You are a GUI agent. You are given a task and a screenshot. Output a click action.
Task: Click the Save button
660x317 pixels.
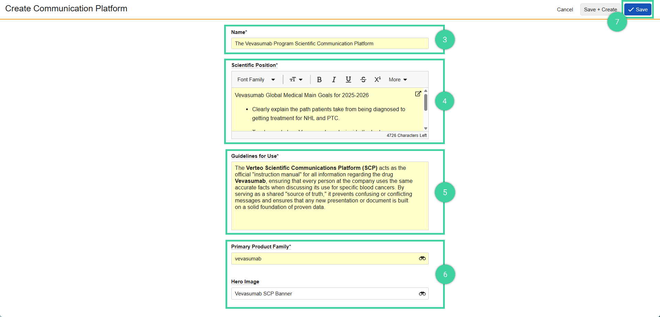pyautogui.click(x=637, y=9)
